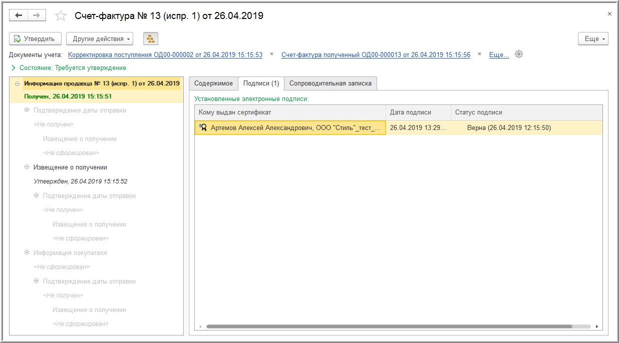The height and width of the screenshot is (343, 619).
Task: Open Корректировка поступления ОД00-000002 link
Action: click(165, 55)
